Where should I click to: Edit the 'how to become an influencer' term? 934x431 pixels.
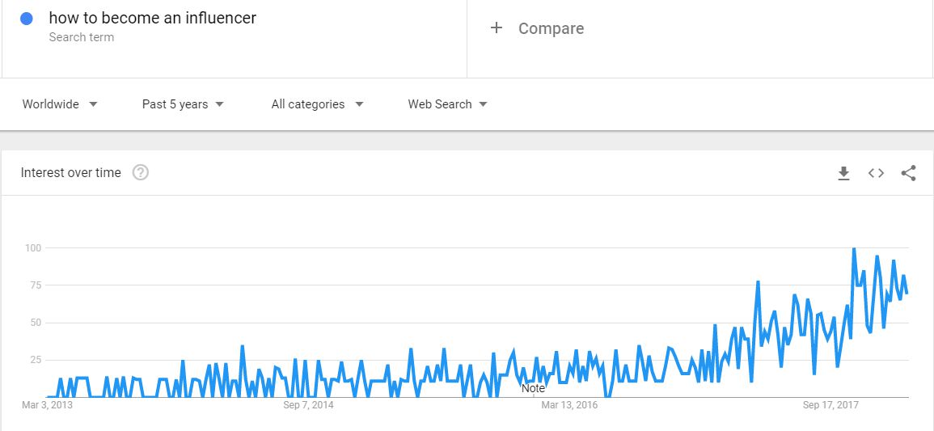(153, 18)
